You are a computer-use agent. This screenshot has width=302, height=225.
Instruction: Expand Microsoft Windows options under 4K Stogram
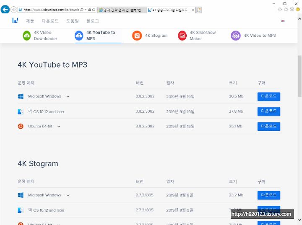pos(68,195)
